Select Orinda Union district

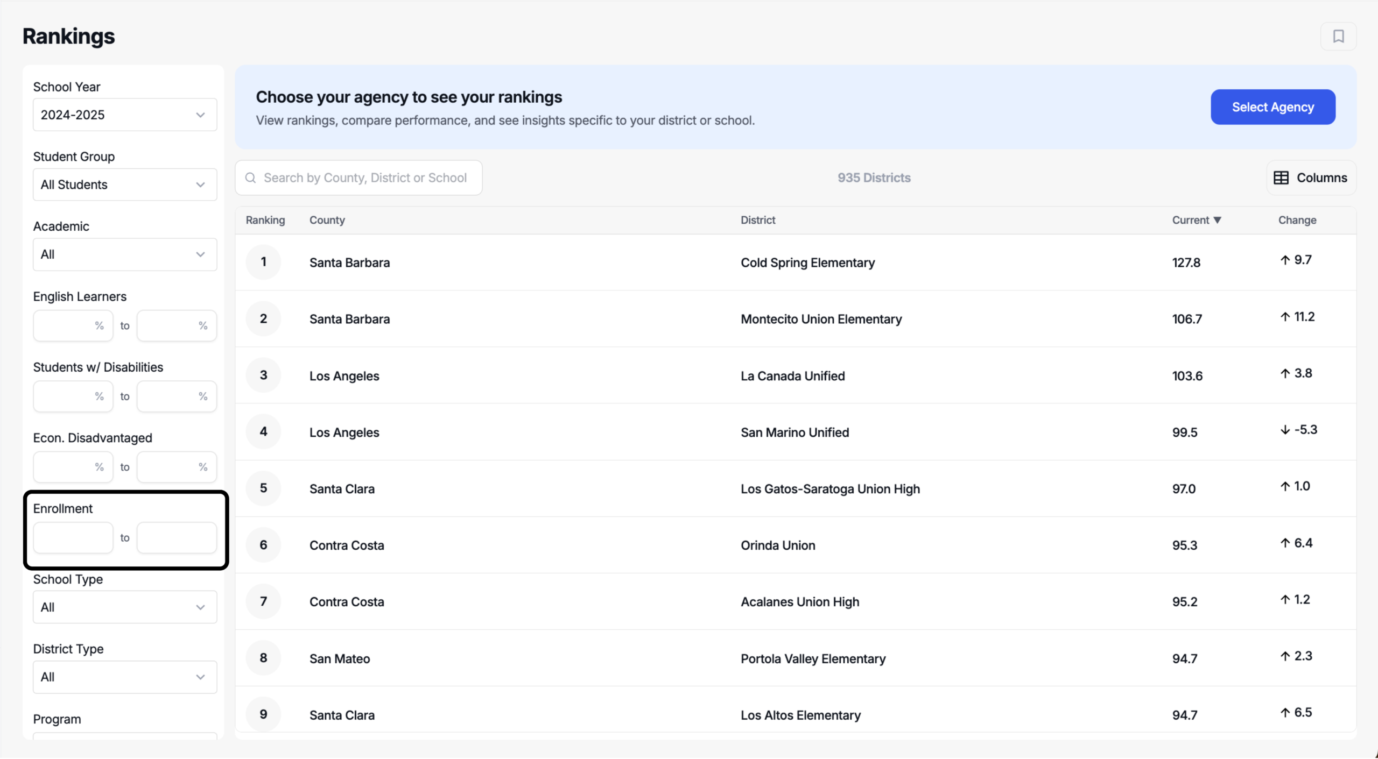coord(778,545)
